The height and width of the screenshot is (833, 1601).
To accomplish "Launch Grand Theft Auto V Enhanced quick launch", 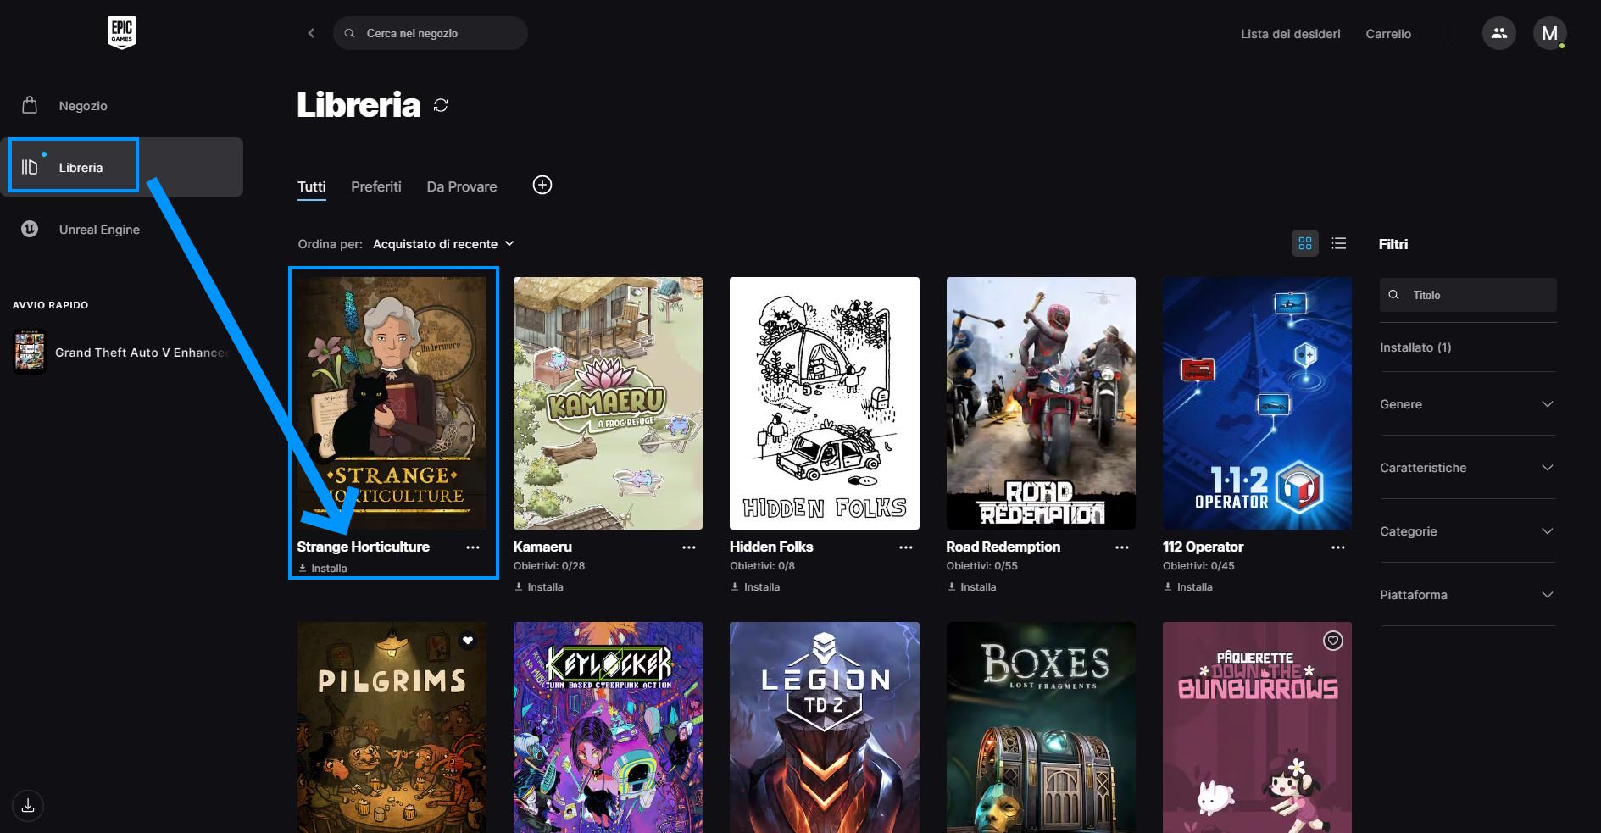I will click(x=122, y=352).
